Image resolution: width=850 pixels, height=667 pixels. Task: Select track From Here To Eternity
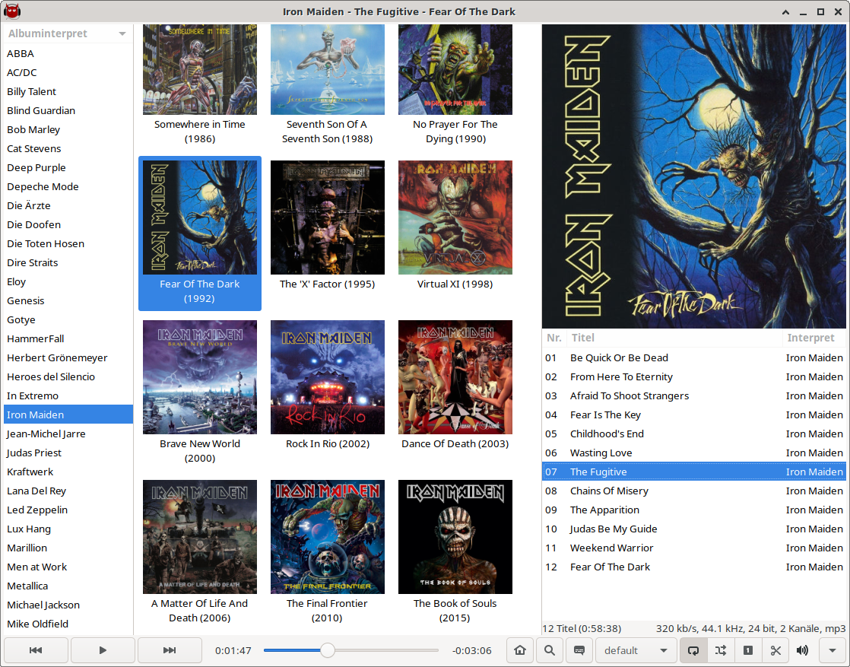pos(694,377)
